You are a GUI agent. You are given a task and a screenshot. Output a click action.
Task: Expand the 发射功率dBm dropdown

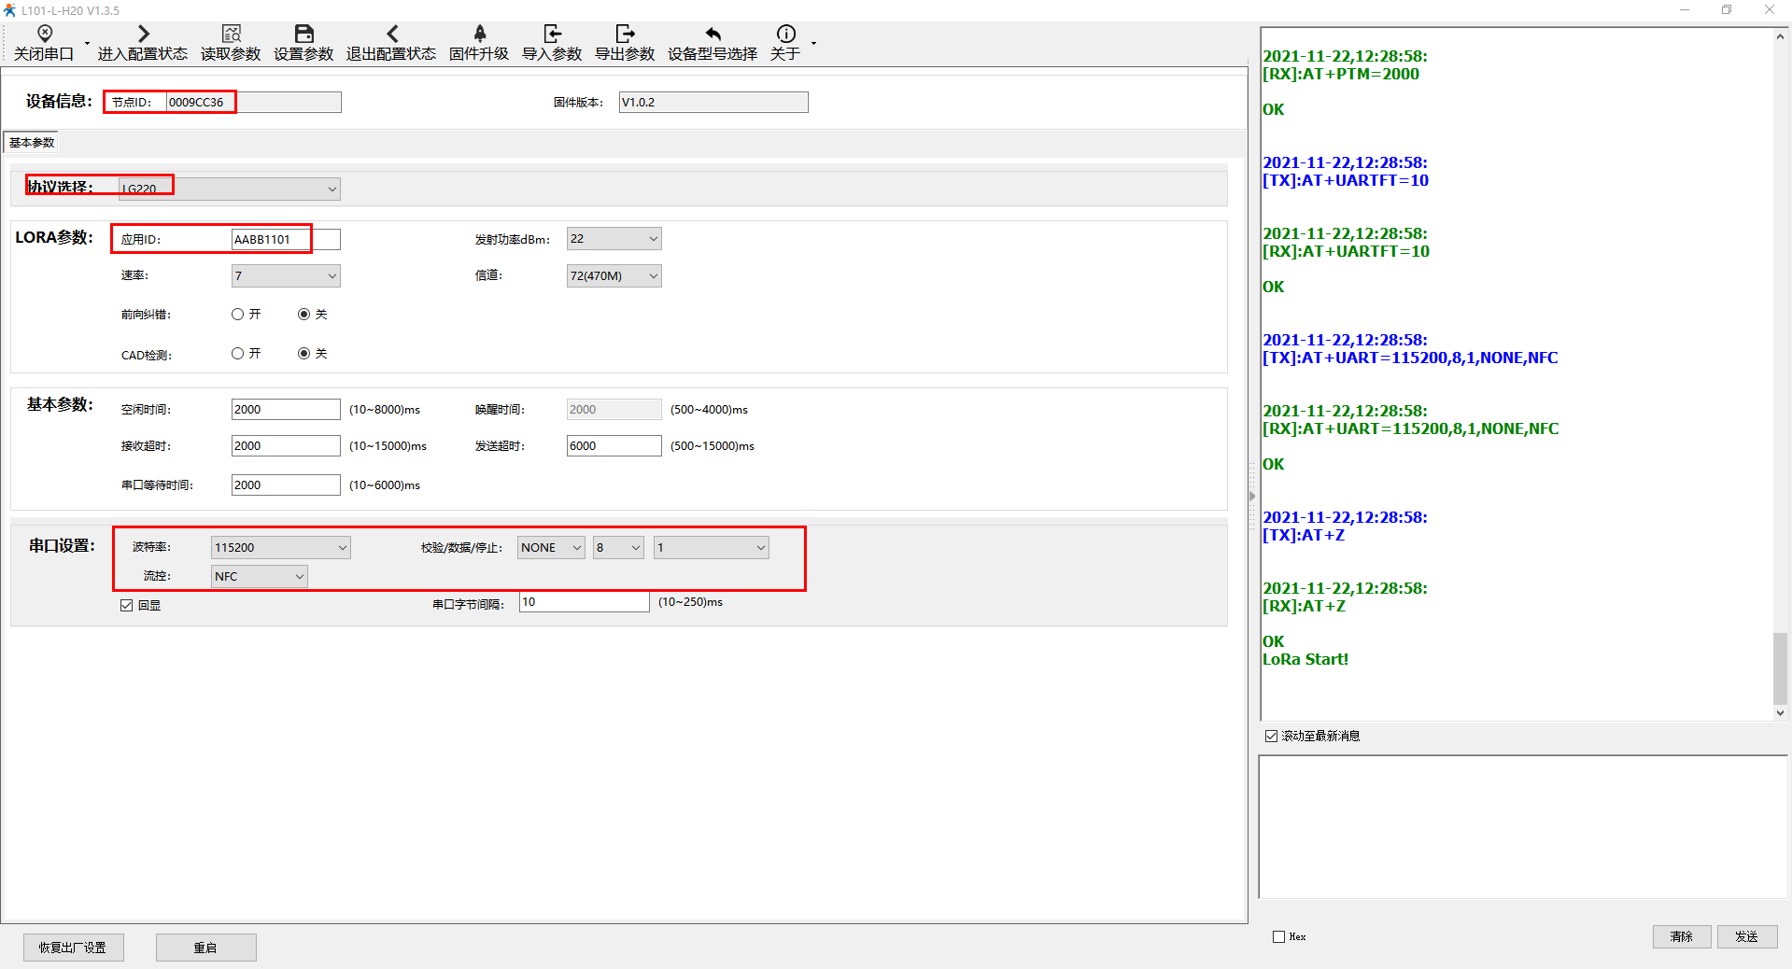coord(653,239)
